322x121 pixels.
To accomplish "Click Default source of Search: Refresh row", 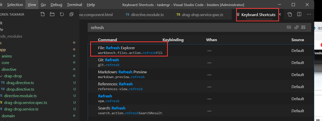I will [298, 111].
